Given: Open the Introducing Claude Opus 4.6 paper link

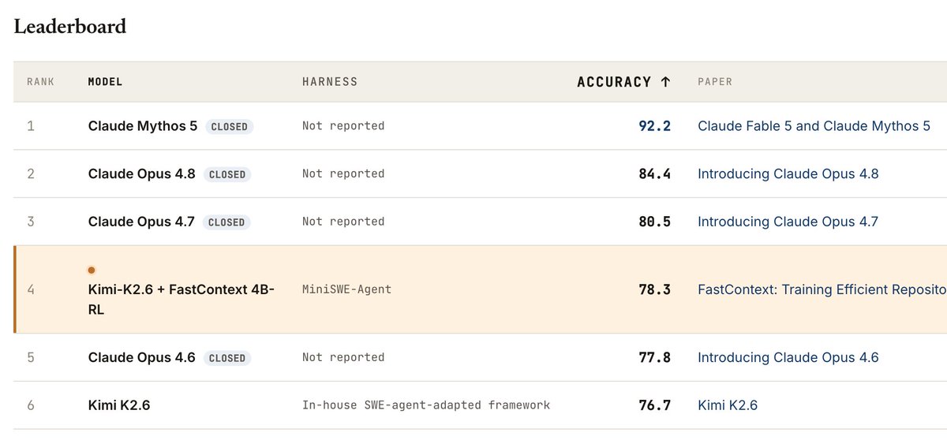Looking at the screenshot, I should click(x=788, y=358).
